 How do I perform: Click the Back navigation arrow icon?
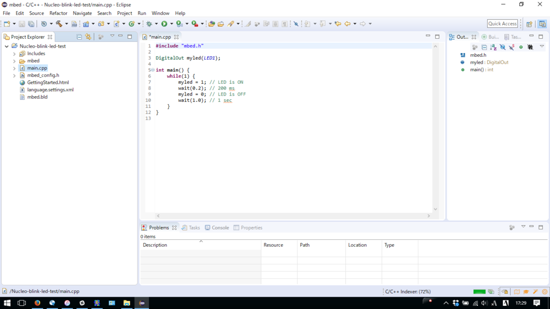[x=348, y=24]
